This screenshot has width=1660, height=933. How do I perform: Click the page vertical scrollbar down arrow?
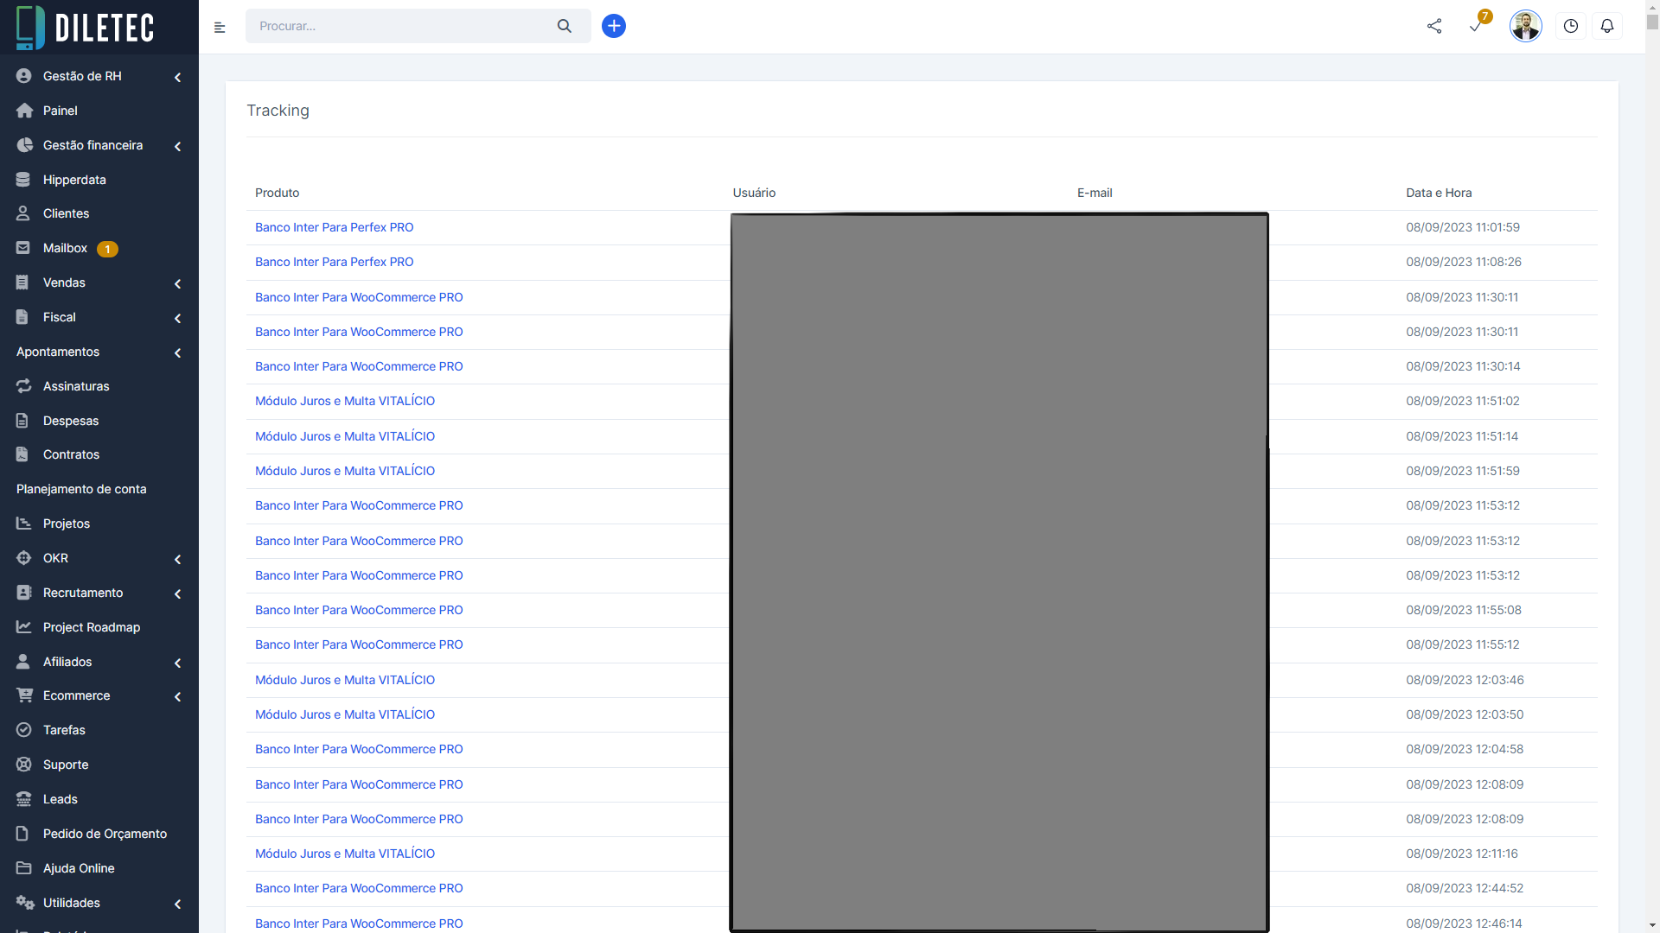(x=1652, y=925)
